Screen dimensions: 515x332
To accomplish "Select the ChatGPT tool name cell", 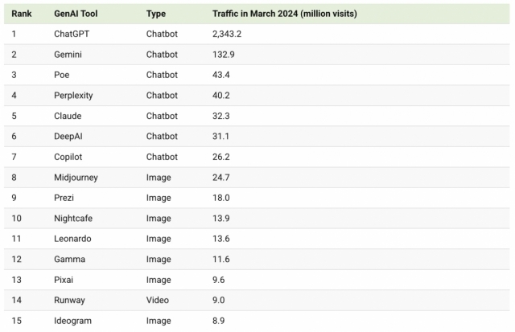I will tap(71, 34).
